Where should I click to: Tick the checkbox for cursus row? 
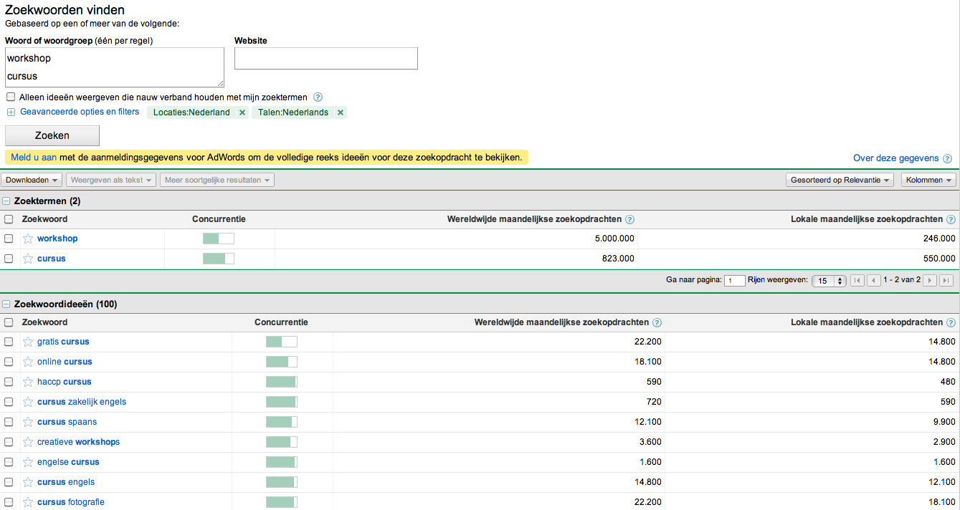point(9,259)
